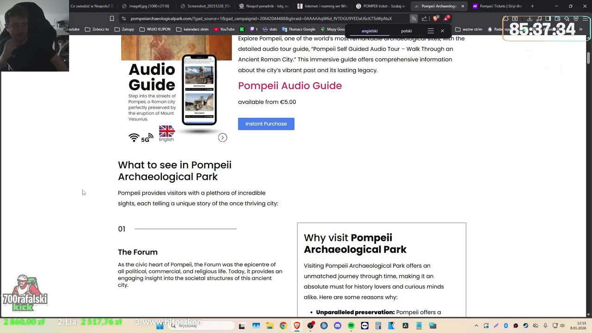Open the 'kalendarz strim' bookmarks folder
Screen dimensions: 592x333
point(192,29)
